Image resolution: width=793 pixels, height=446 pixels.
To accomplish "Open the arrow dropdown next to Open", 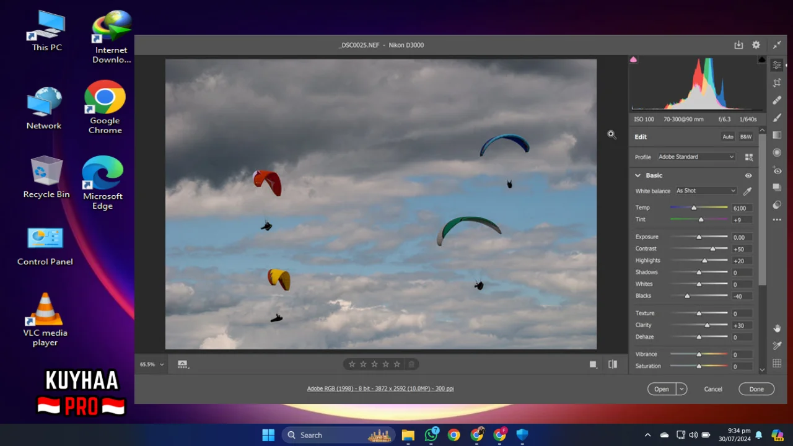I will coord(681,389).
